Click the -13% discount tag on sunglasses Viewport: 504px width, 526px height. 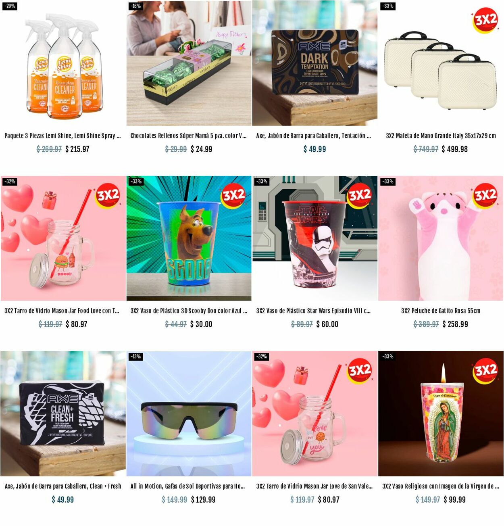pos(135,357)
